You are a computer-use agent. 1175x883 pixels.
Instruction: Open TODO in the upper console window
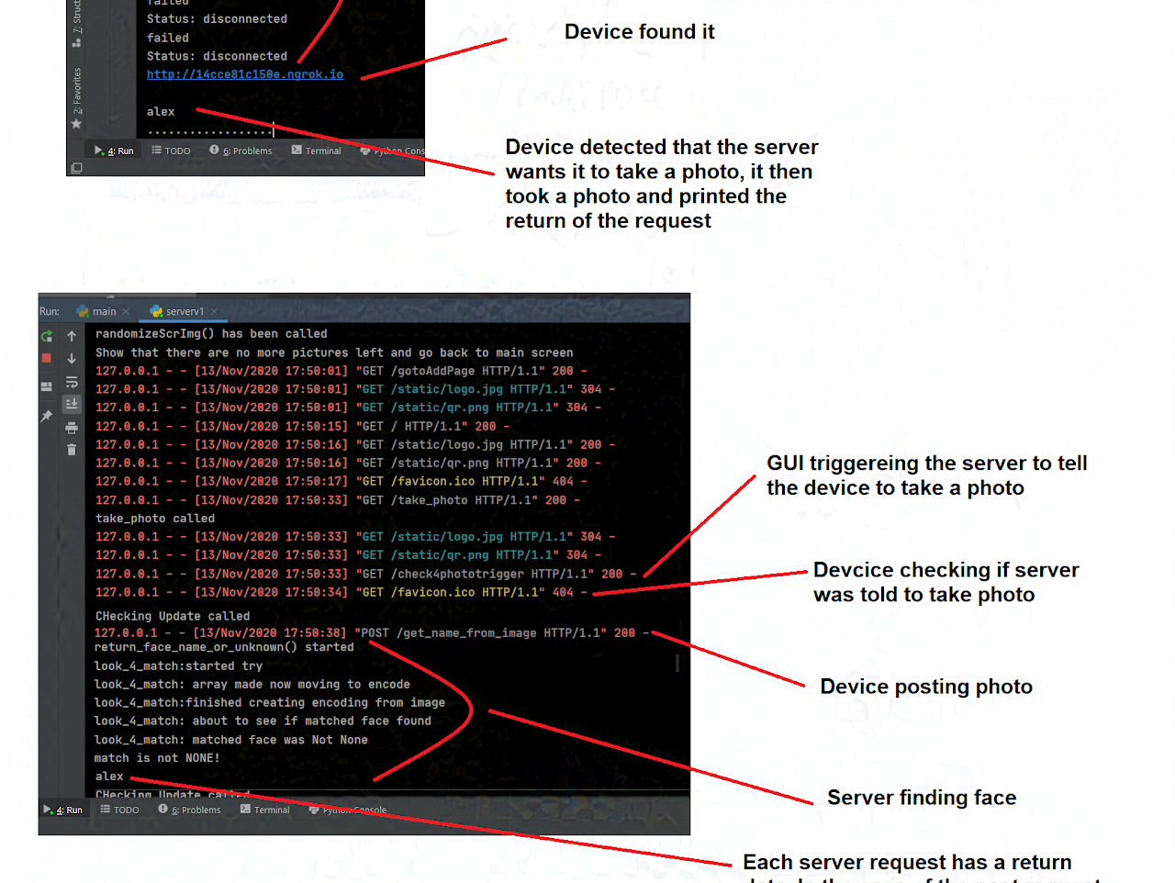point(172,151)
